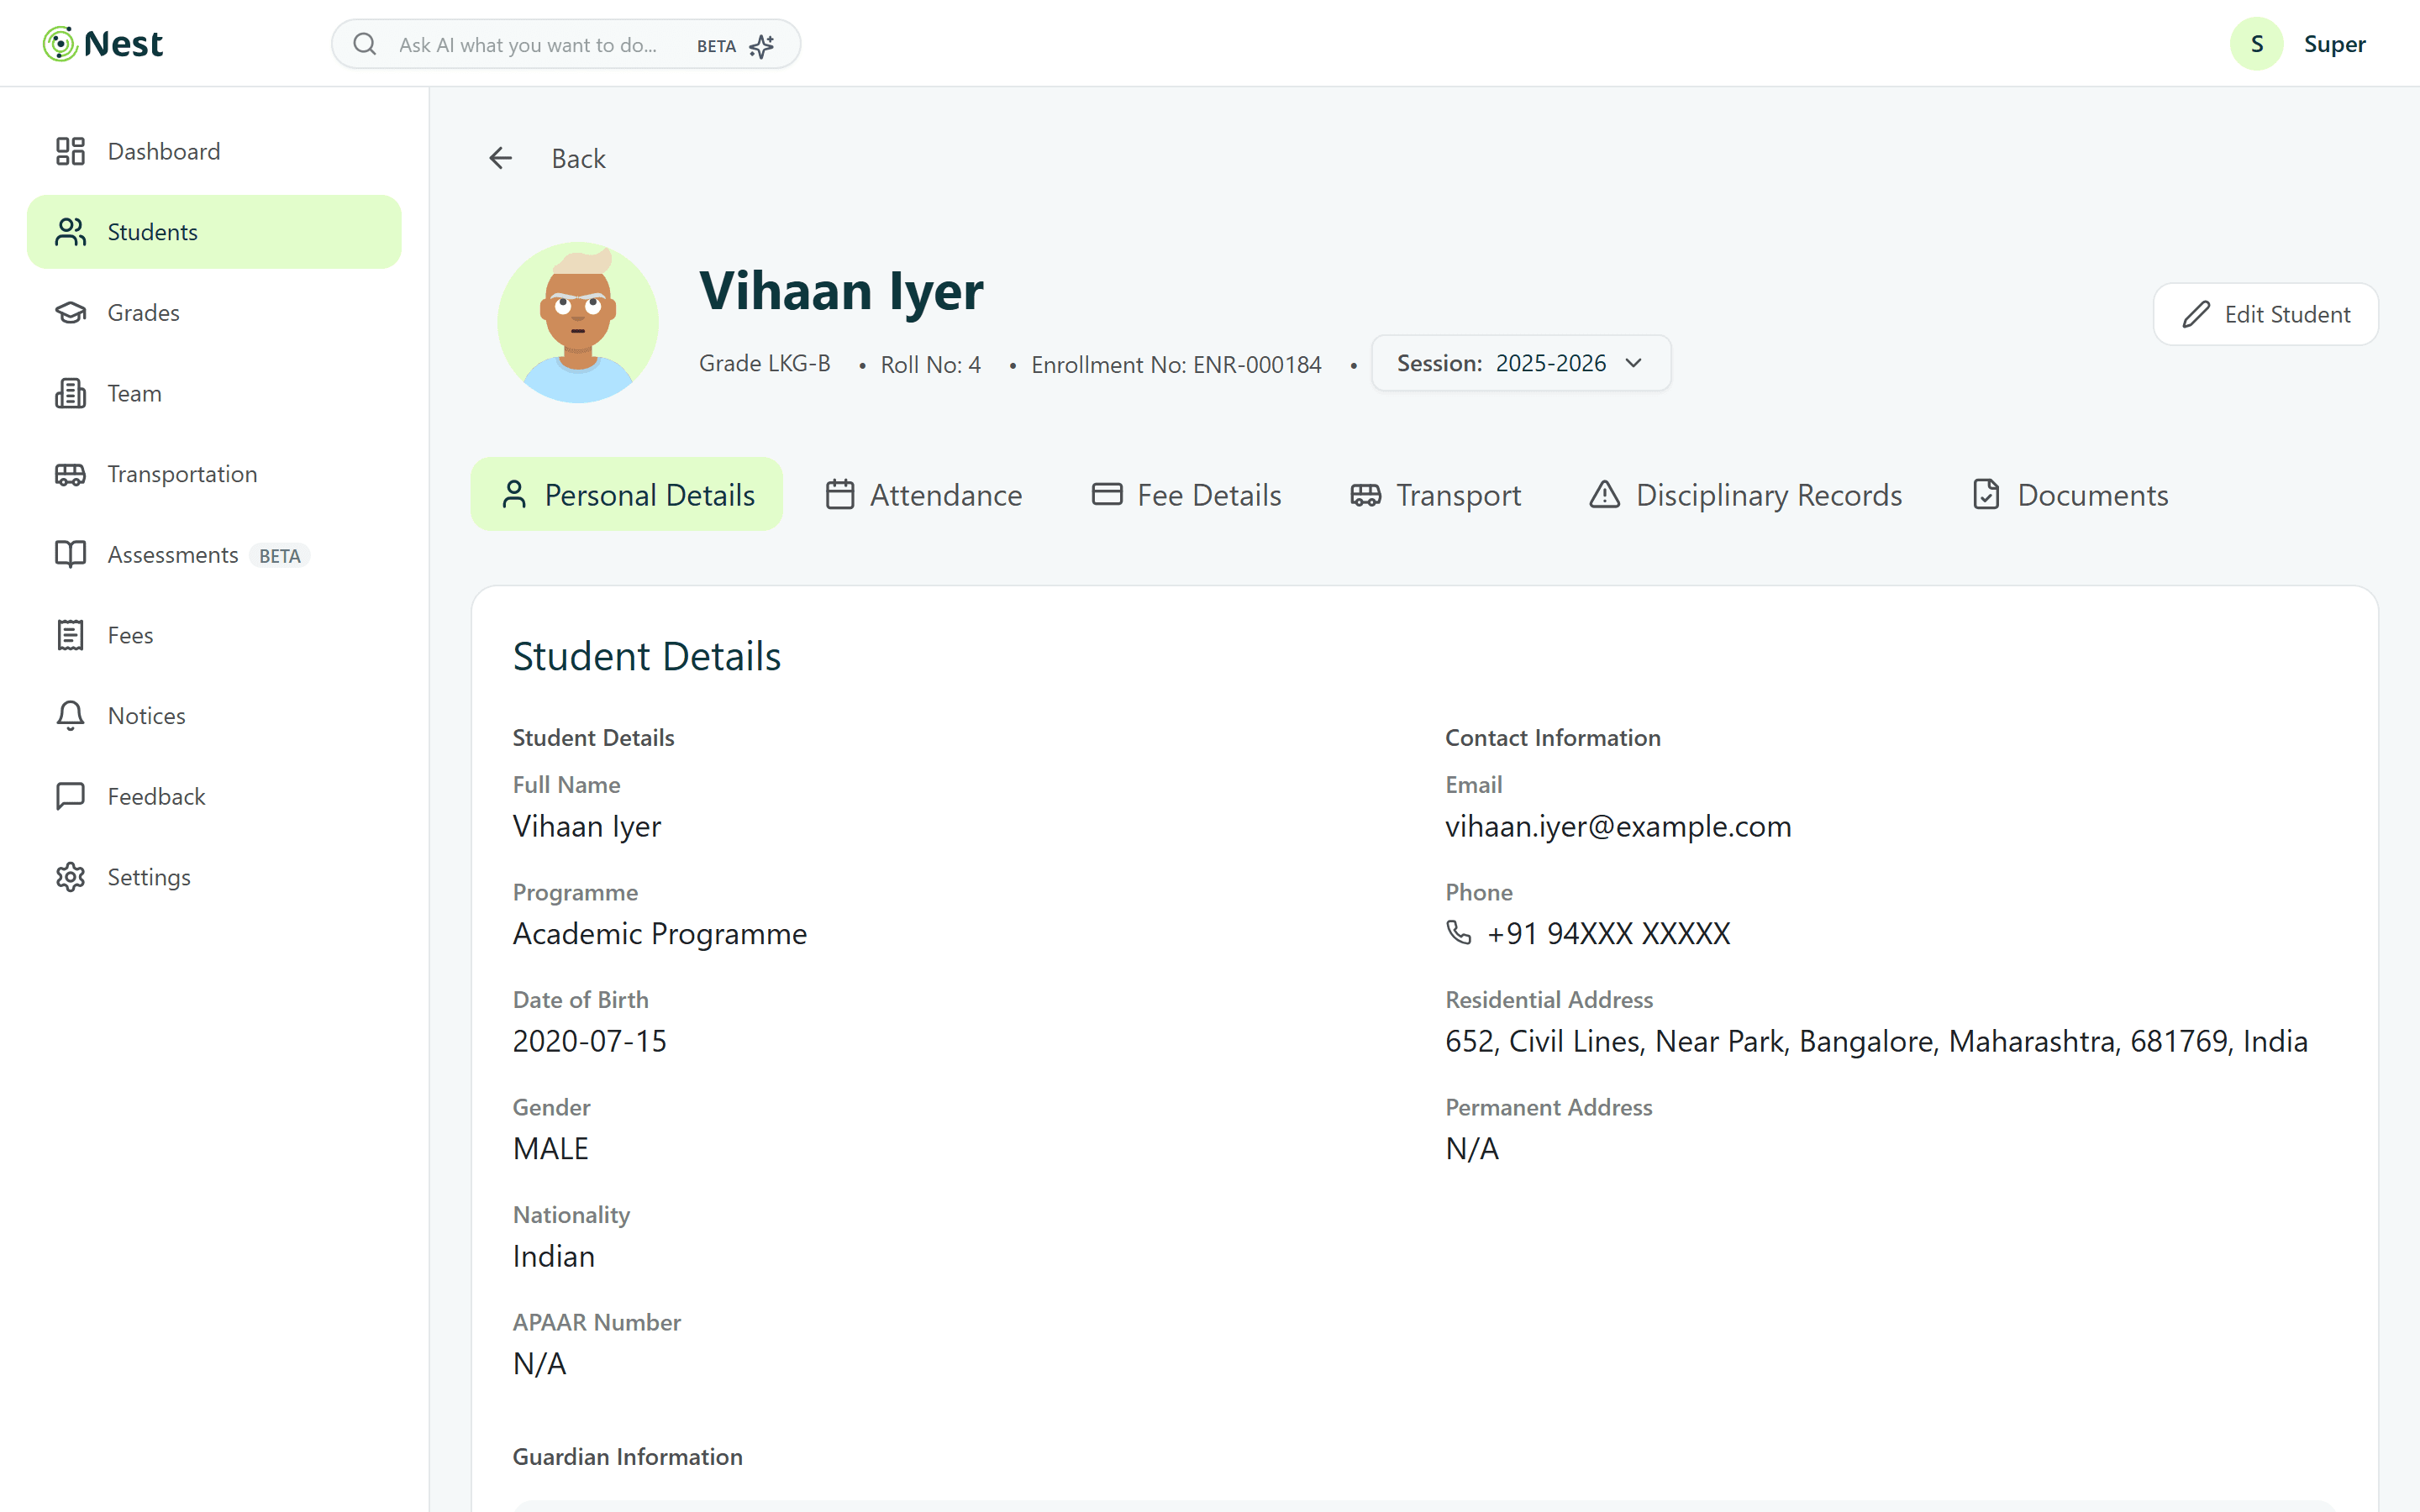Click the Guardian Information heading
The image size is (2420, 1512).
click(628, 1456)
